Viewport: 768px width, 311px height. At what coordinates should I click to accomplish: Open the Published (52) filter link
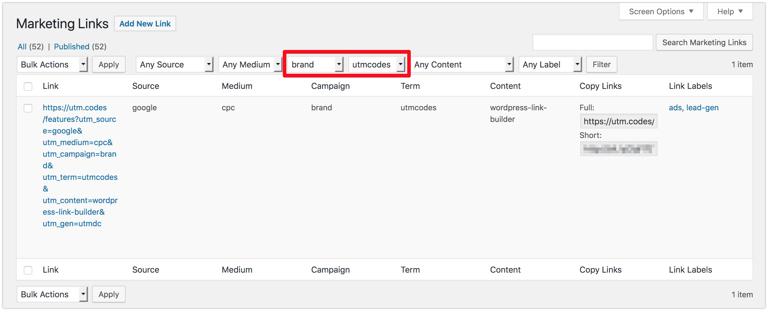tap(71, 46)
